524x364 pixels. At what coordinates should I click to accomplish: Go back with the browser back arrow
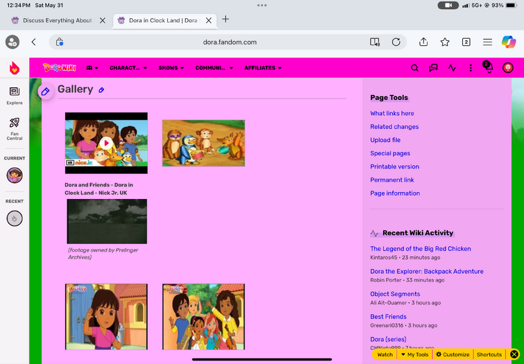[x=33, y=42]
